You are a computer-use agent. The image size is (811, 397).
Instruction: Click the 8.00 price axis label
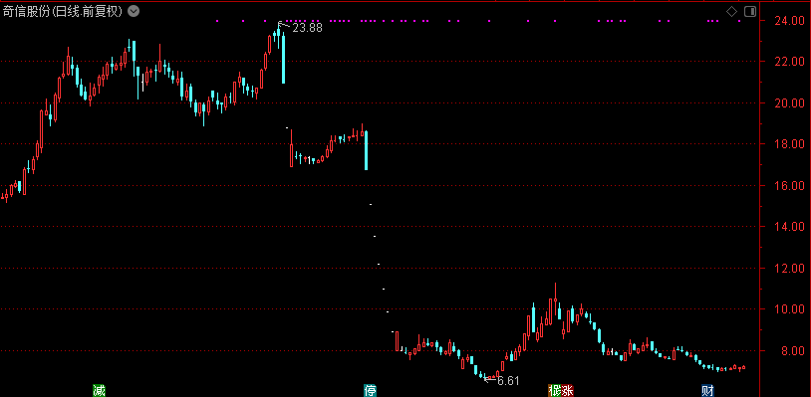tap(793, 350)
